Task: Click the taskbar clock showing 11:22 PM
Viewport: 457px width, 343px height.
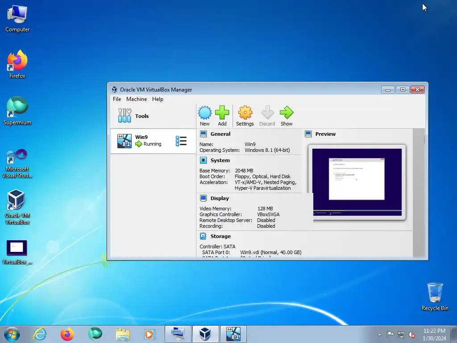Action: click(434, 335)
